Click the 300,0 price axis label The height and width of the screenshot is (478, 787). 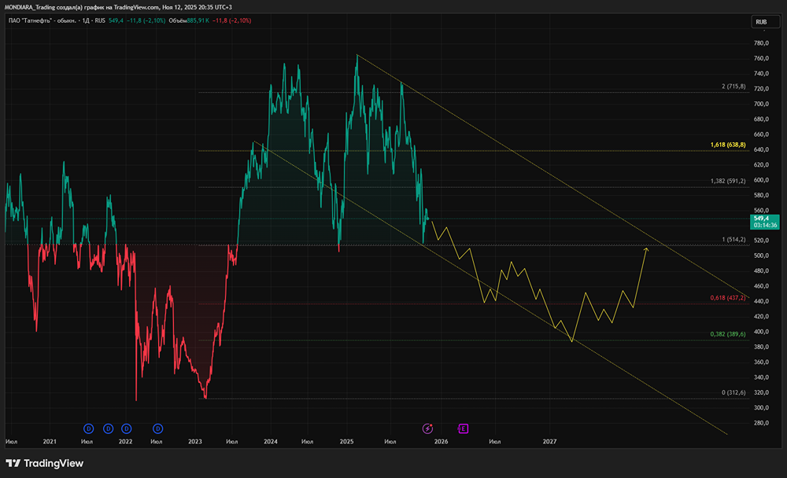(761, 408)
